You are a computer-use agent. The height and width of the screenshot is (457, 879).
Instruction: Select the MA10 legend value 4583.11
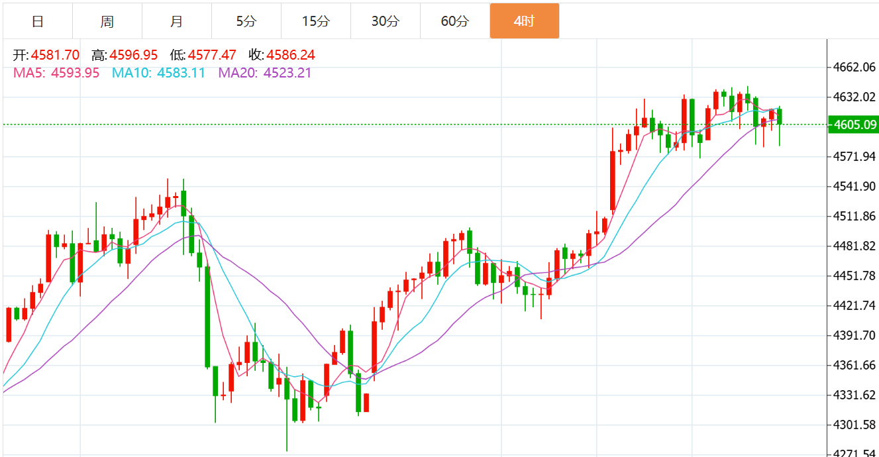[181, 73]
